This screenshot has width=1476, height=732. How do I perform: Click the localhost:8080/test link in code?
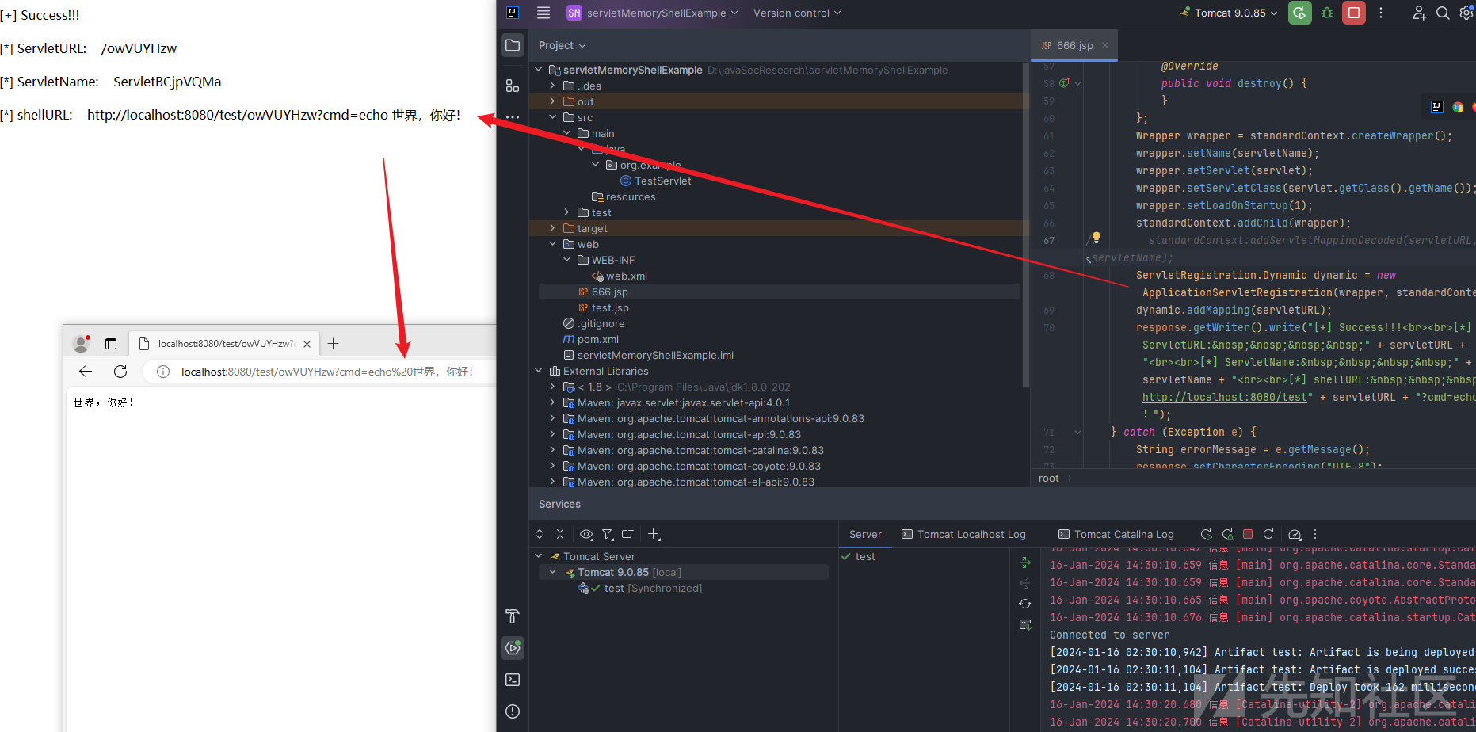click(1224, 397)
